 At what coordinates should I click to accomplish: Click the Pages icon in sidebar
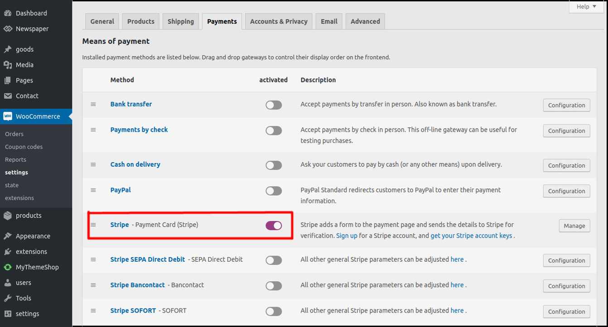coord(8,80)
